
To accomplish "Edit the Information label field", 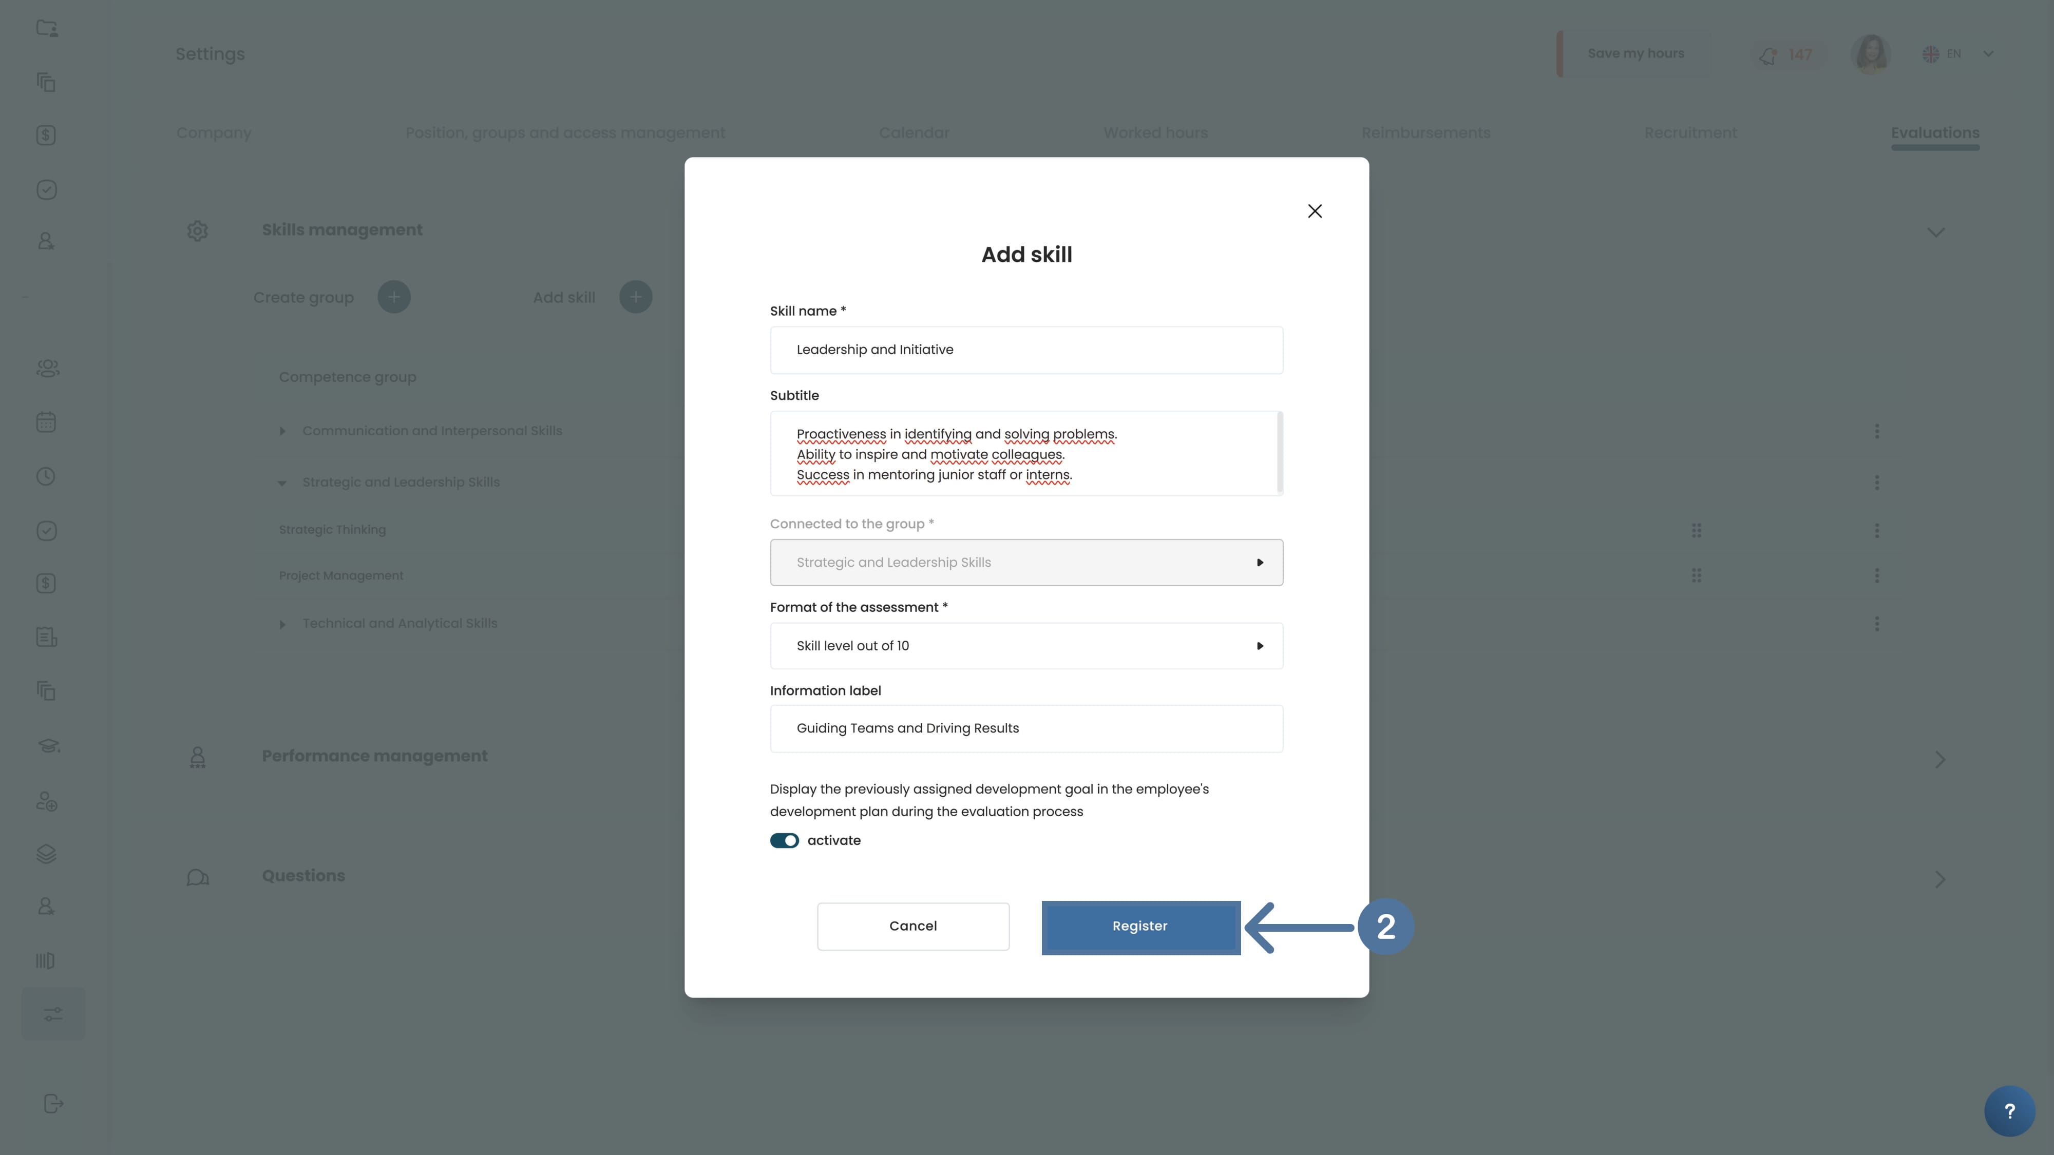I will 1026,728.
